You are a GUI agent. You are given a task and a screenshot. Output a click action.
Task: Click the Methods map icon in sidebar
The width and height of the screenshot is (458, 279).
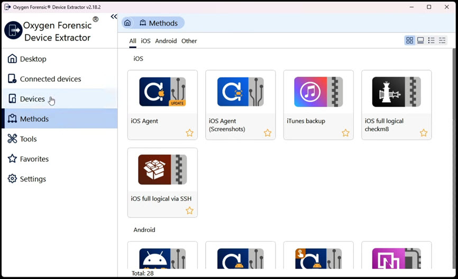pos(12,119)
